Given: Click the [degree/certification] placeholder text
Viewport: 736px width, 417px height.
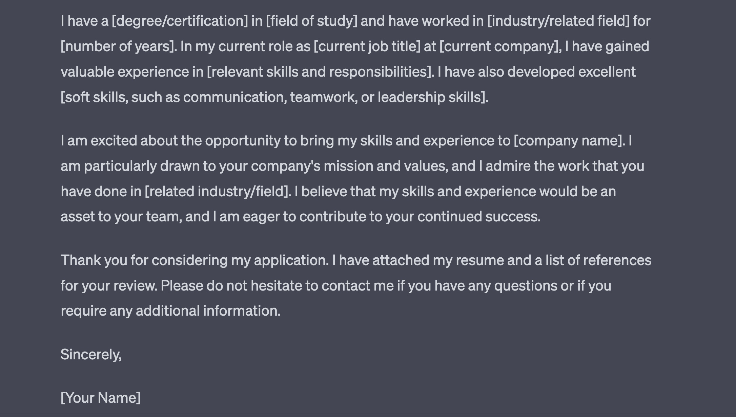Looking at the screenshot, I should pos(180,21).
